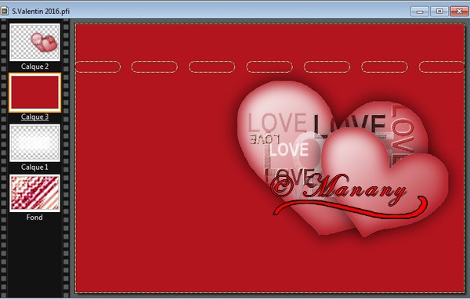Click the Calque 2 layer label
The width and height of the screenshot is (470, 299).
pos(34,67)
